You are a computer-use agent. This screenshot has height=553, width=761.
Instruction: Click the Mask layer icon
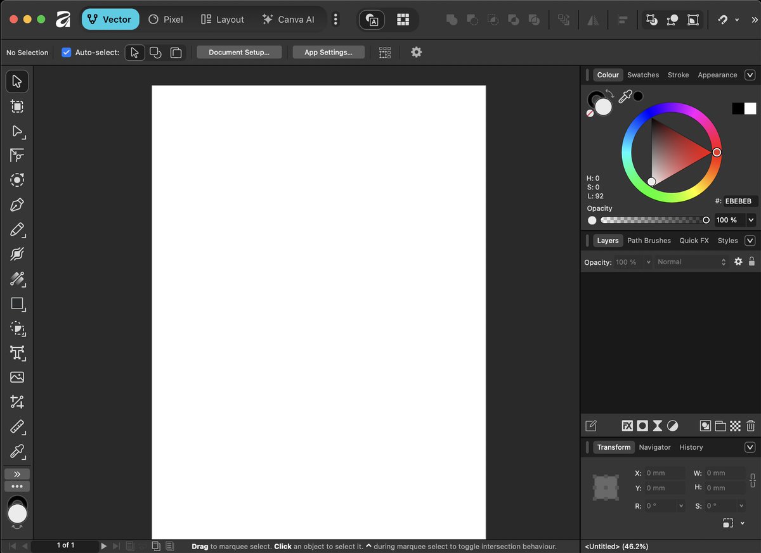[x=642, y=426]
